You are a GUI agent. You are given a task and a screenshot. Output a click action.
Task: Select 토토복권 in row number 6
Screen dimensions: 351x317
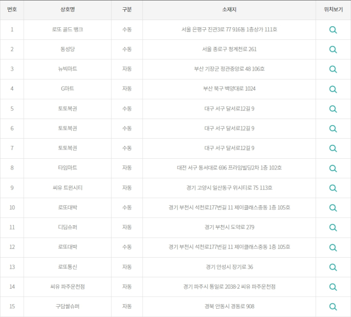coord(68,128)
